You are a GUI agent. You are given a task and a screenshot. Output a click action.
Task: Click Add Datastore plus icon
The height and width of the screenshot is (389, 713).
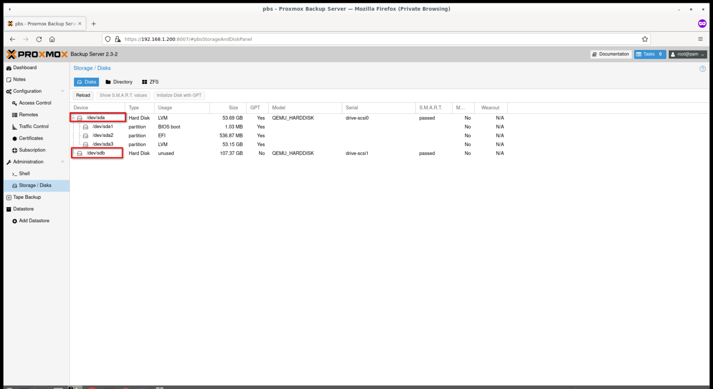coord(15,221)
